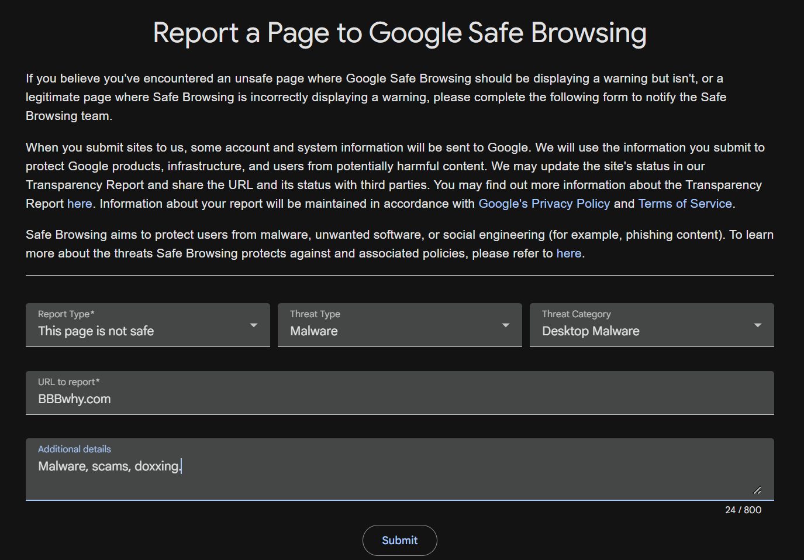The height and width of the screenshot is (560, 804).
Task: Click the URL to report field
Action: (400, 393)
